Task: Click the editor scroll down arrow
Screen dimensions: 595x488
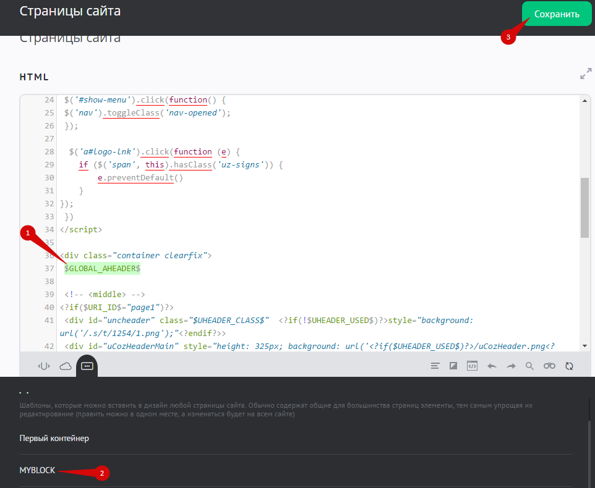Action: (x=584, y=347)
